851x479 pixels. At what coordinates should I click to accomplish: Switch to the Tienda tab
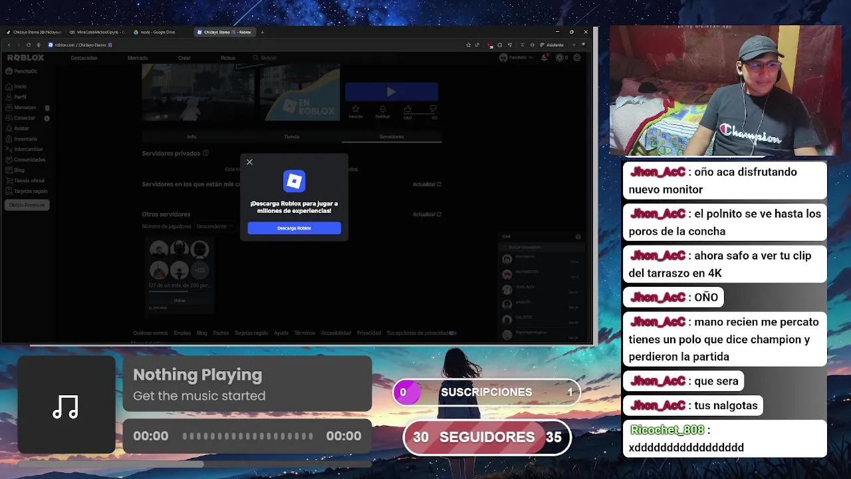(x=292, y=136)
